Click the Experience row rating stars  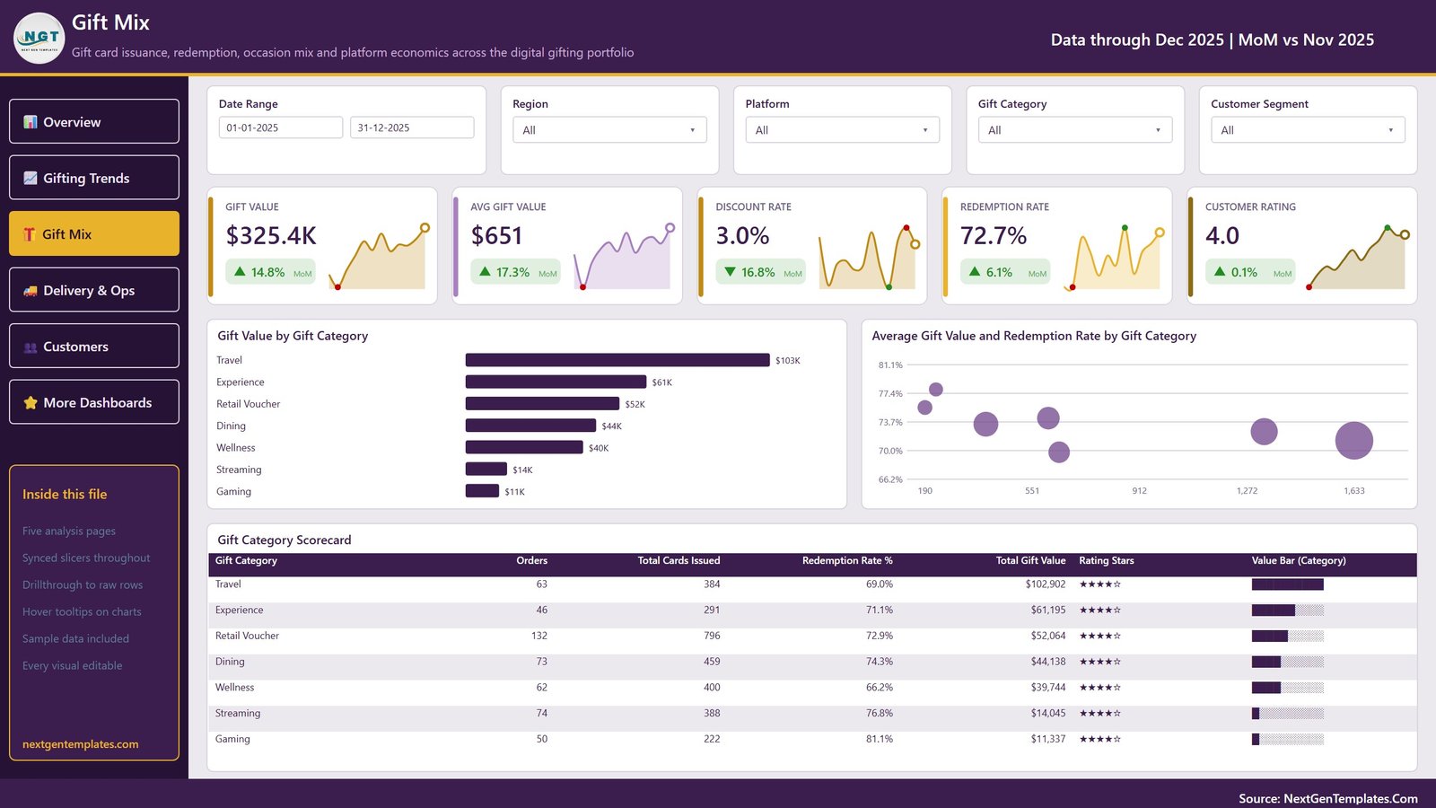click(1100, 610)
